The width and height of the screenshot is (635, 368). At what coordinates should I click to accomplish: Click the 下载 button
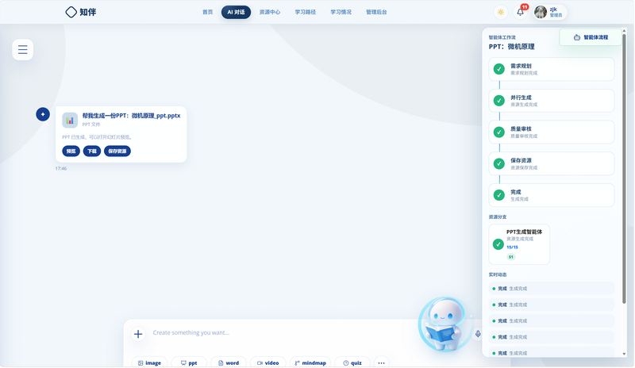point(92,151)
